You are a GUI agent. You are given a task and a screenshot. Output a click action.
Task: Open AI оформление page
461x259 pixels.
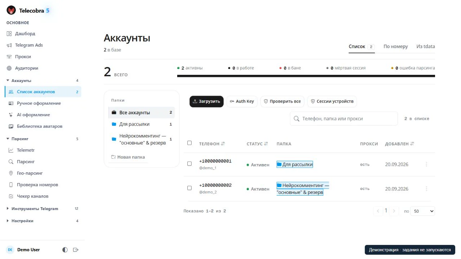pyautogui.click(x=42, y=115)
